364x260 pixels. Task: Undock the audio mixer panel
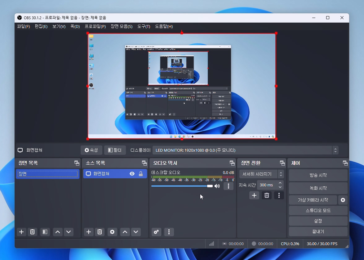tap(232, 163)
